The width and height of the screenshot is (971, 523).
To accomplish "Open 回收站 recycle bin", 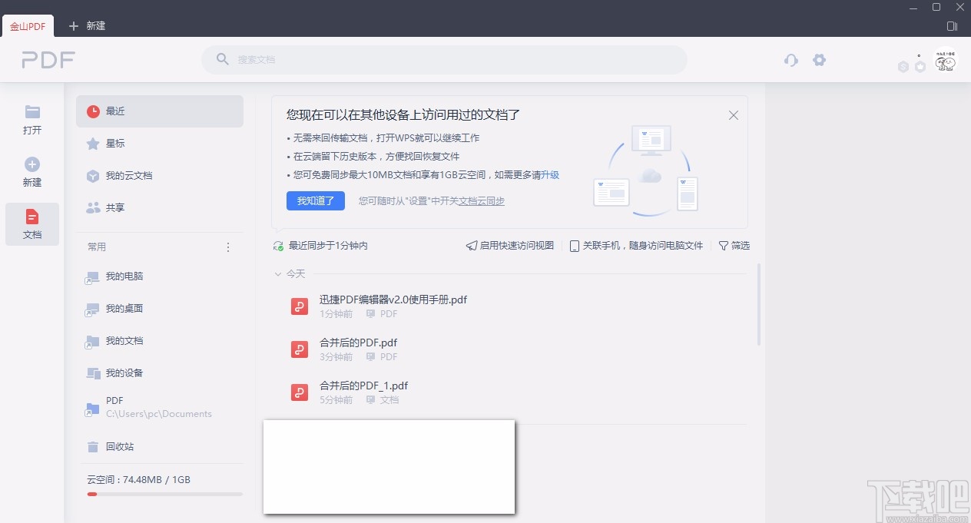I will pyautogui.click(x=160, y=447).
